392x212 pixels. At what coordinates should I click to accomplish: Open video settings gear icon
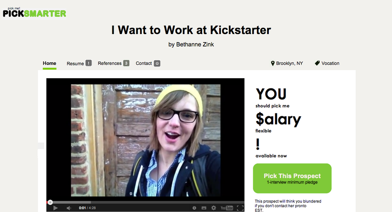(x=214, y=208)
